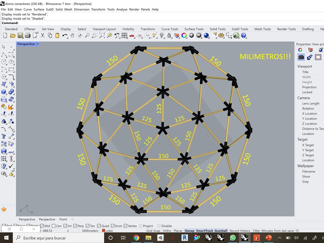Screen dimensions: 324x243
Task: Open PowerPoint from the taskbar
Action: [268, 238]
